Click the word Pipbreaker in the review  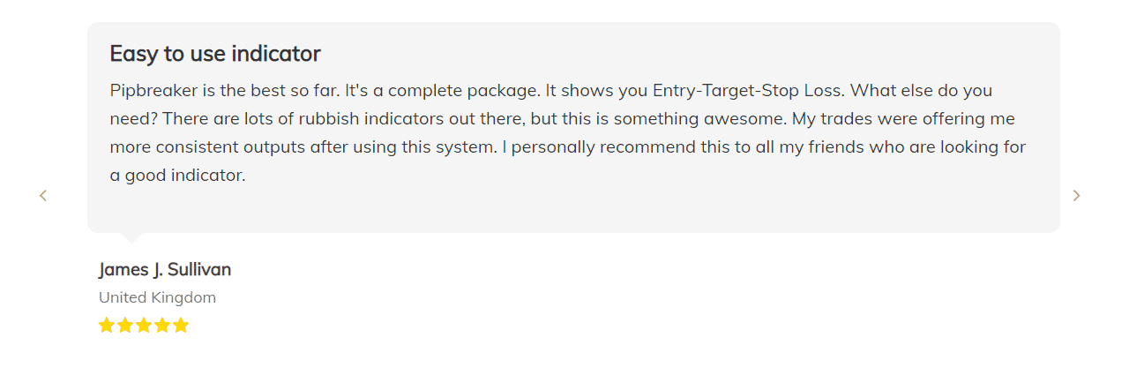(153, 91)
